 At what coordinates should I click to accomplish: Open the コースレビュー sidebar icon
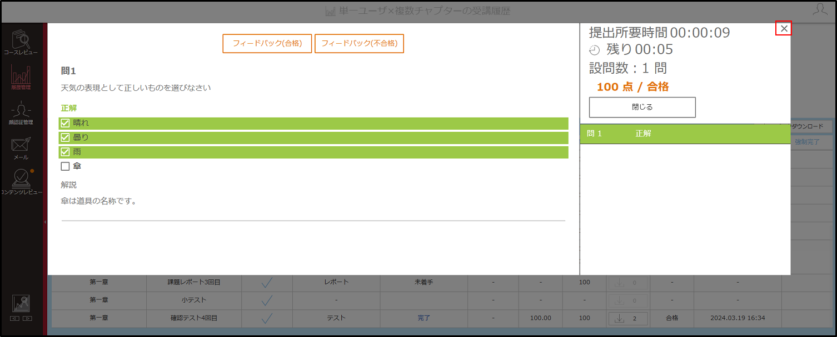[x=21, y=42]
